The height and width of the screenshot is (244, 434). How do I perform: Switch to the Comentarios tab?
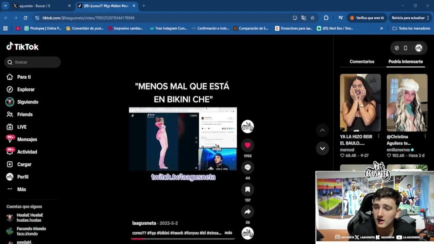click(x=362, y=61)
